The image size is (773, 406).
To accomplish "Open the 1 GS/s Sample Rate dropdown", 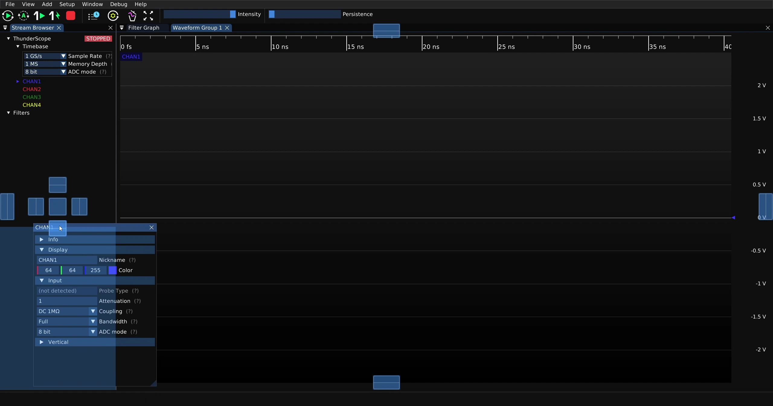I will point(45,56).
